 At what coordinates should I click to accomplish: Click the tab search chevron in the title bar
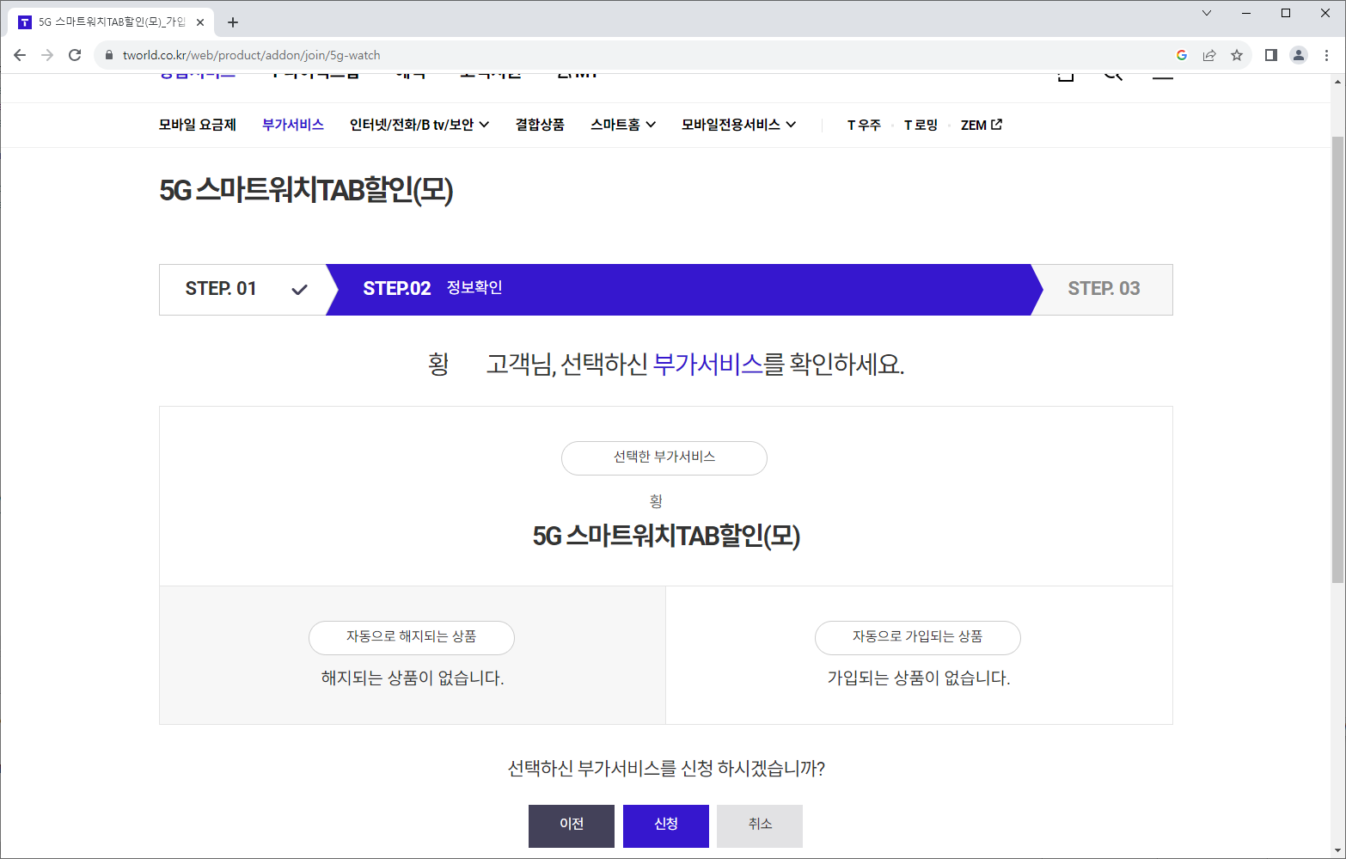pos(1207,13)
